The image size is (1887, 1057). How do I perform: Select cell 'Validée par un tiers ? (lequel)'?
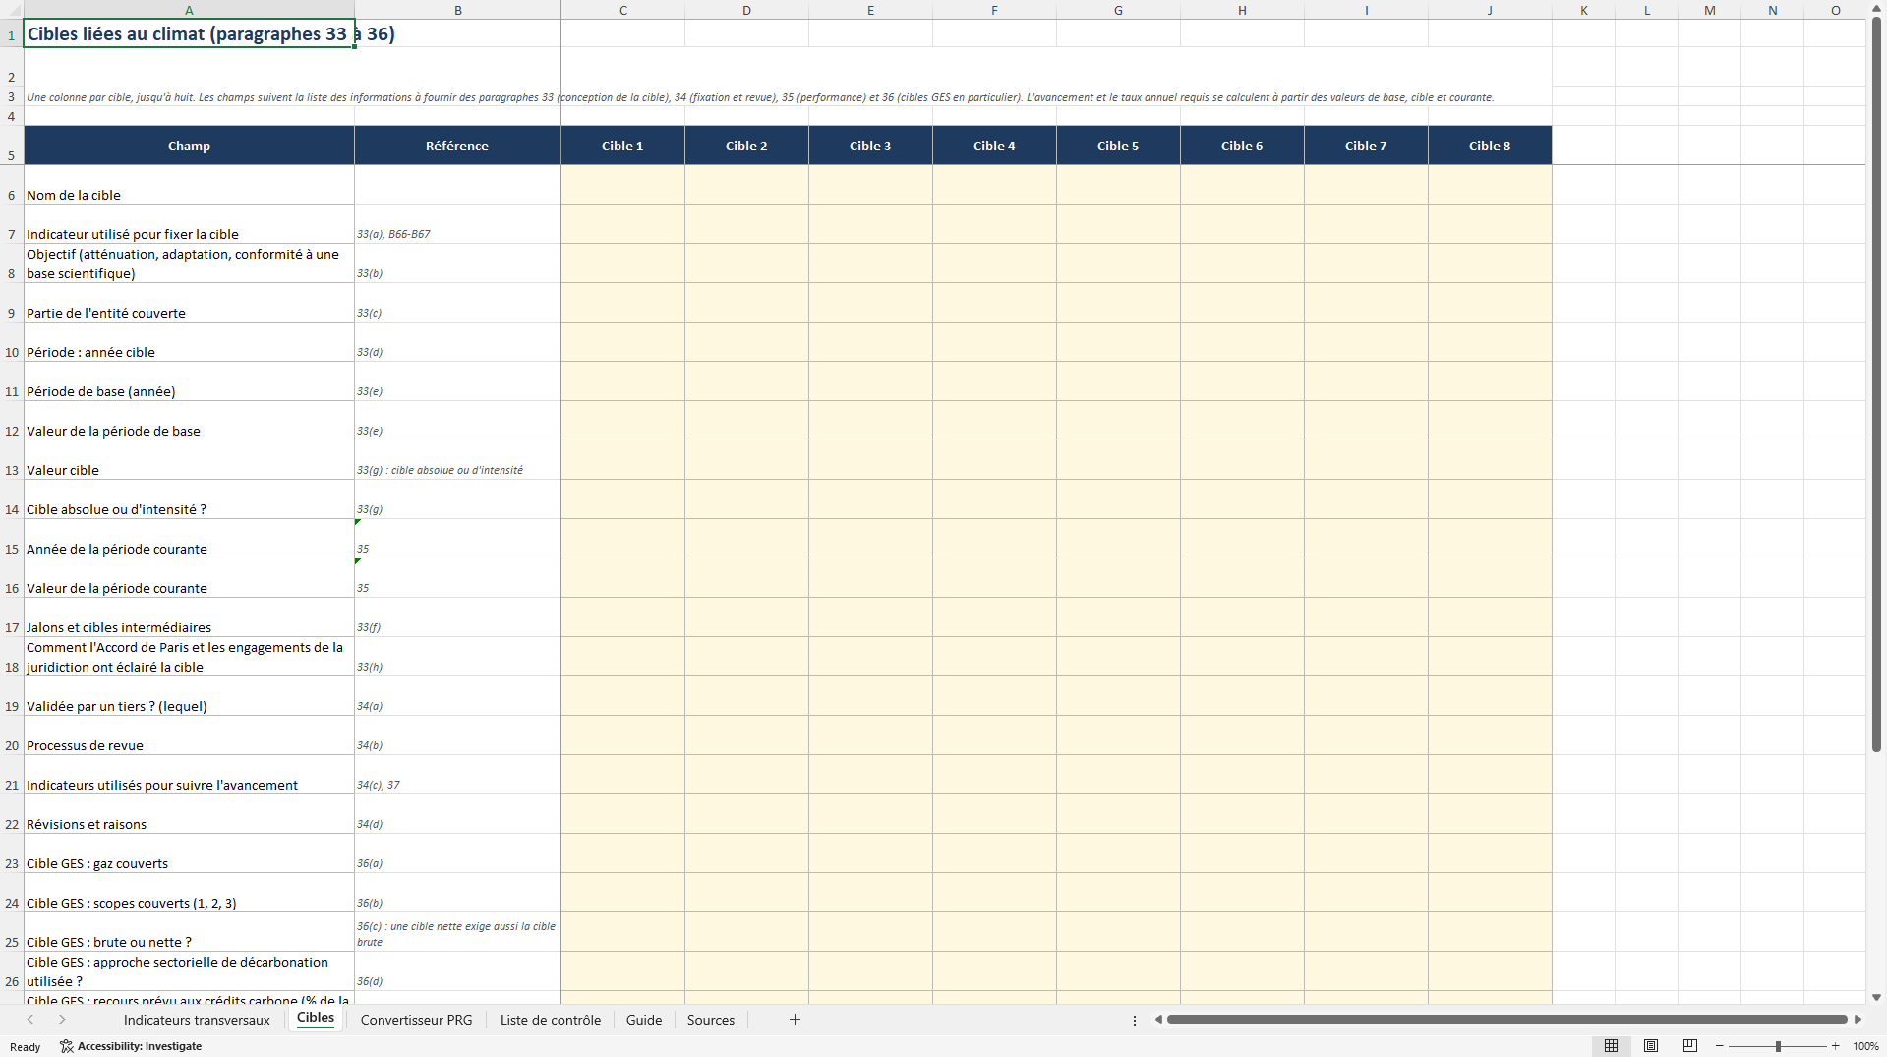pyautogui.click(x=189, y=696)
